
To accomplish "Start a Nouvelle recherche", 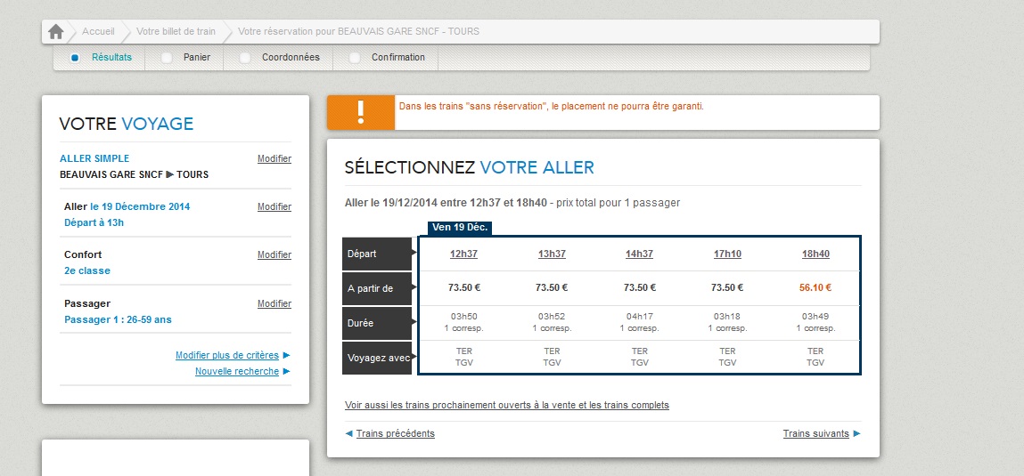I will [237, 372].
